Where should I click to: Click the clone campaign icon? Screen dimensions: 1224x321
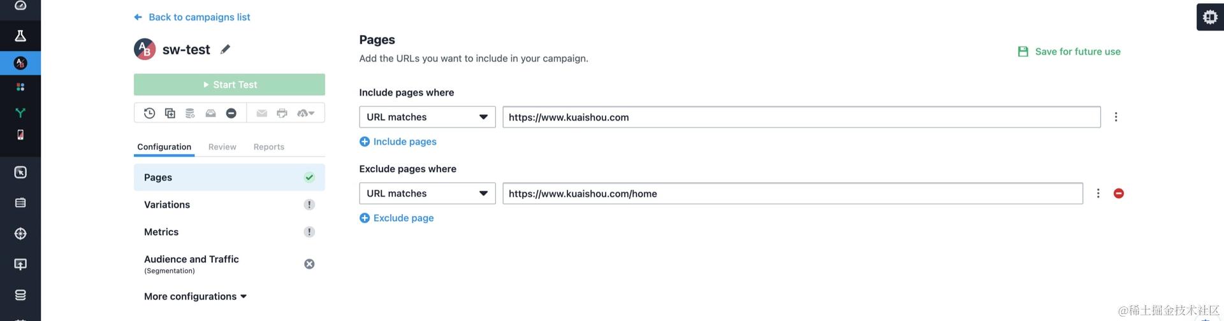pyautogui.click(x=170, y=113)
